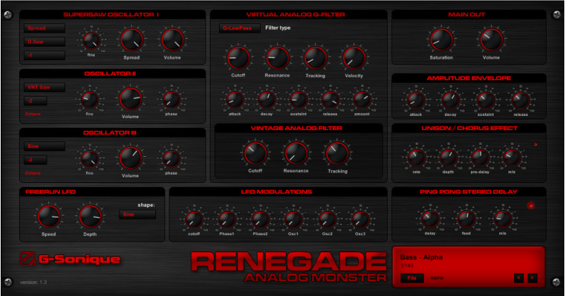This screenshot has width=565, height=296.
Task: Toggle the Unison / Chorus Effect power LED
Action: click(535, 145)
